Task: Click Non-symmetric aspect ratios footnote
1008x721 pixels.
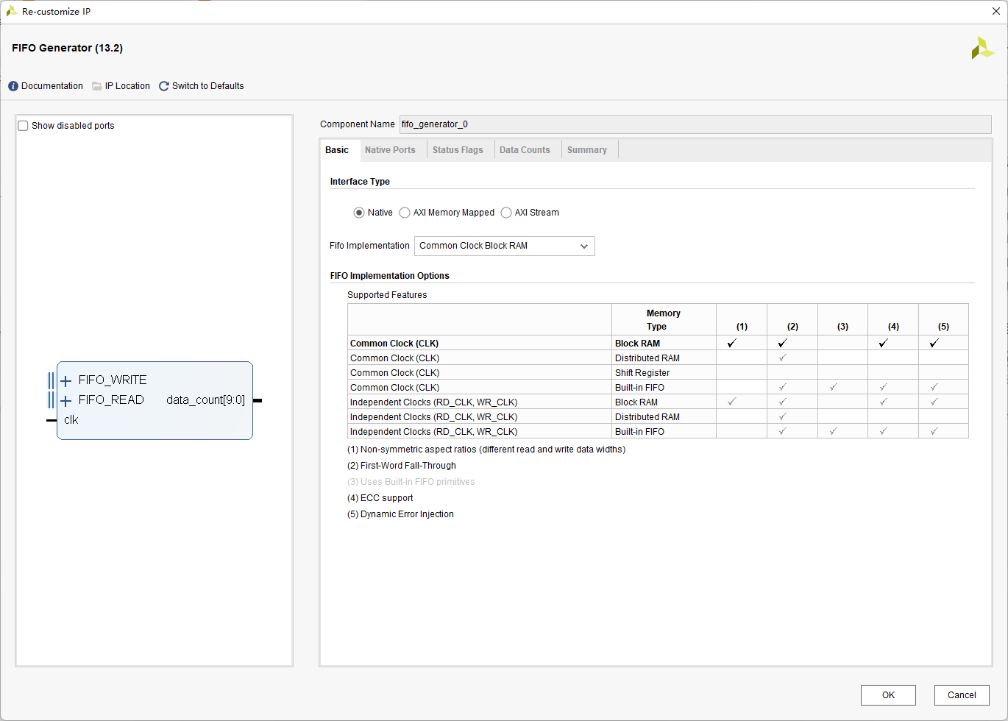Action: pyautogui.click(x=486, y=450)
